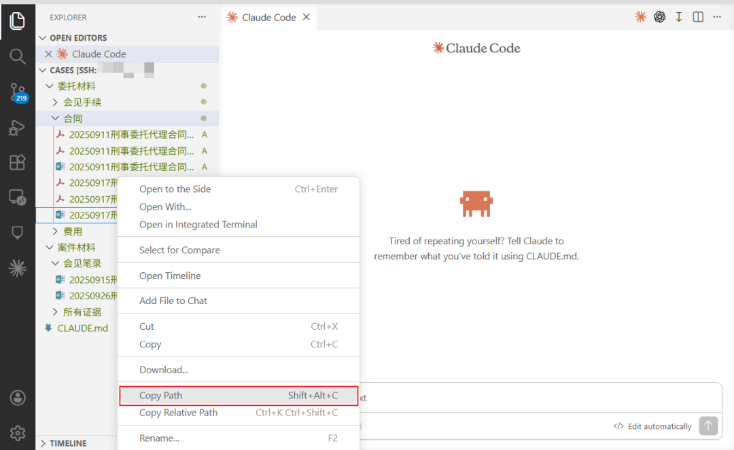Open the Explorer view in activity bar

pos(17,21)
